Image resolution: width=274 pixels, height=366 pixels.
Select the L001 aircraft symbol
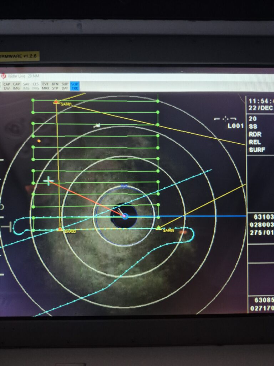225,119
